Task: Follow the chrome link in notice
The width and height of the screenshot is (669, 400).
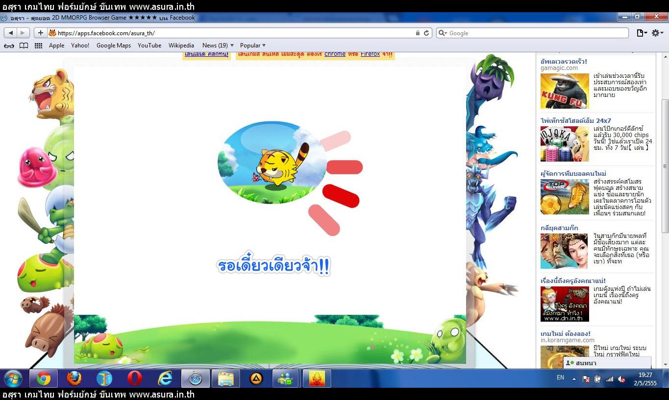Action: coord(335,54)
